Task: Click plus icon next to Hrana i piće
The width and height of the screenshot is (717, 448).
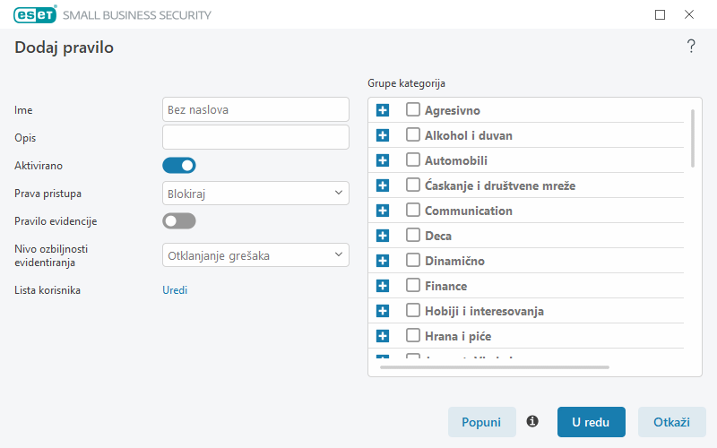Action: 383,337
